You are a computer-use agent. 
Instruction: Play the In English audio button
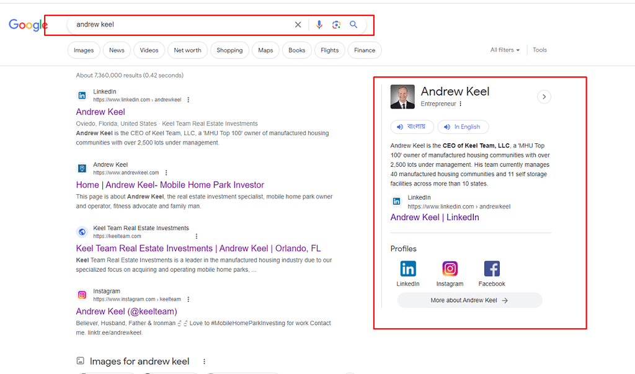point(463,127)
